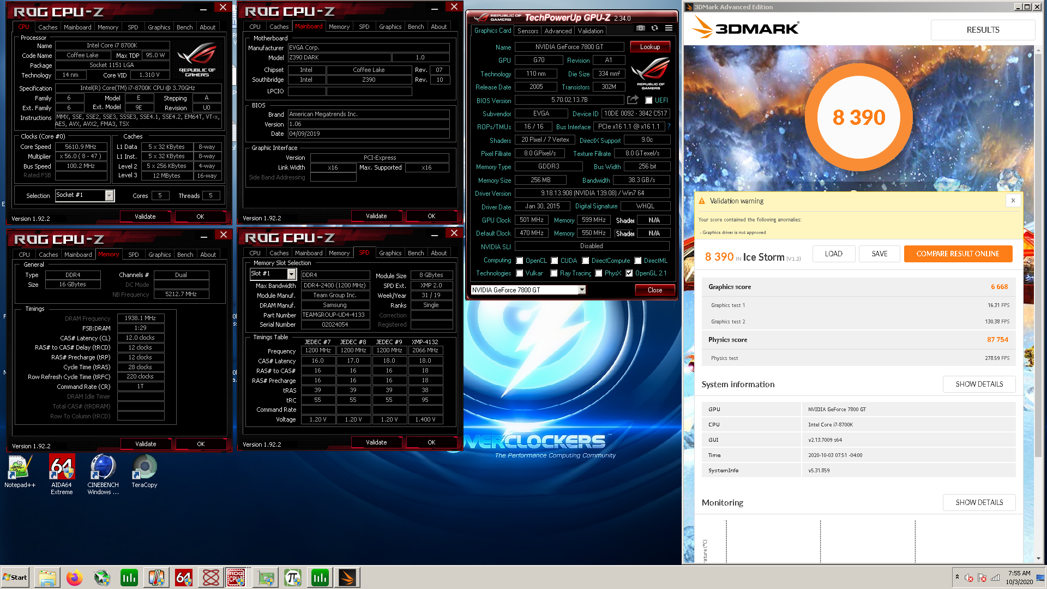Open Graphics tab in the SPD CPU-Z window
This screenshot has width=1047, height=589.
tap(390, 253)
